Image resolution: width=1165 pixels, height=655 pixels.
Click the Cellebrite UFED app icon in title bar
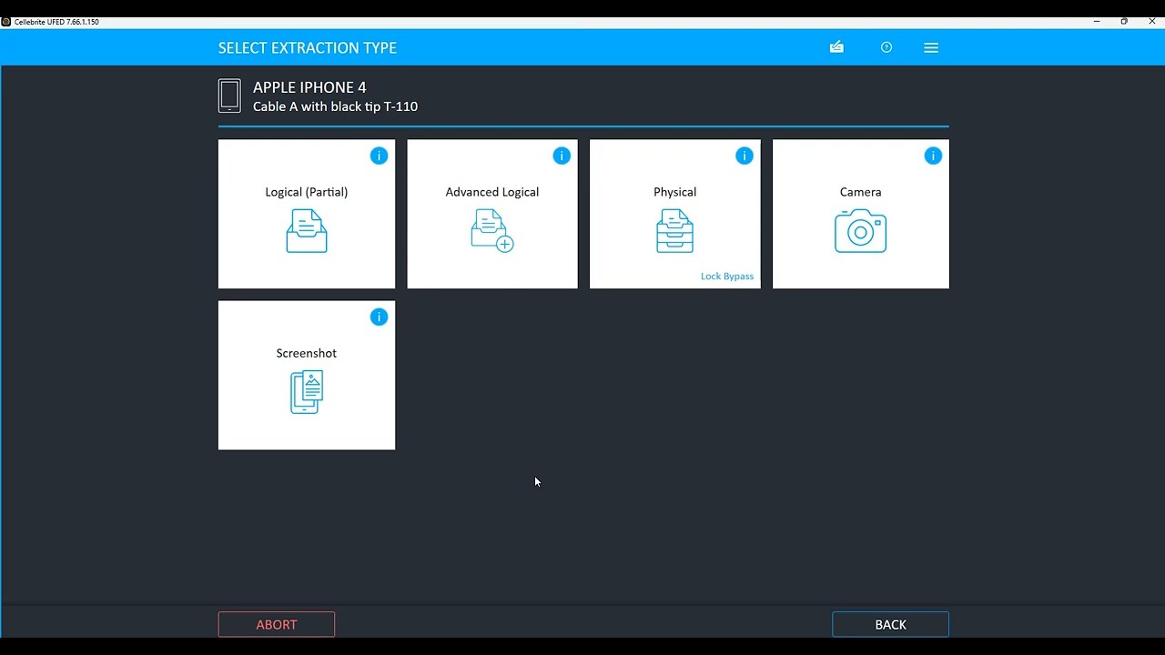(6, 22)
